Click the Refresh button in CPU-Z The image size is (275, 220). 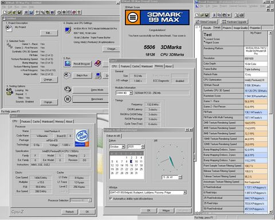point(70,211)
